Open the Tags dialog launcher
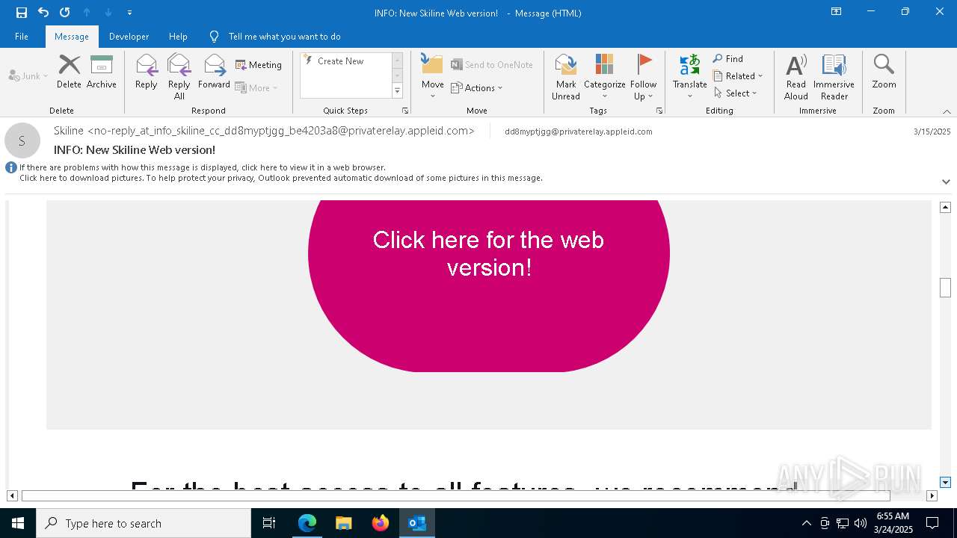Screen dimensions: 957x538 click(659, 111)
